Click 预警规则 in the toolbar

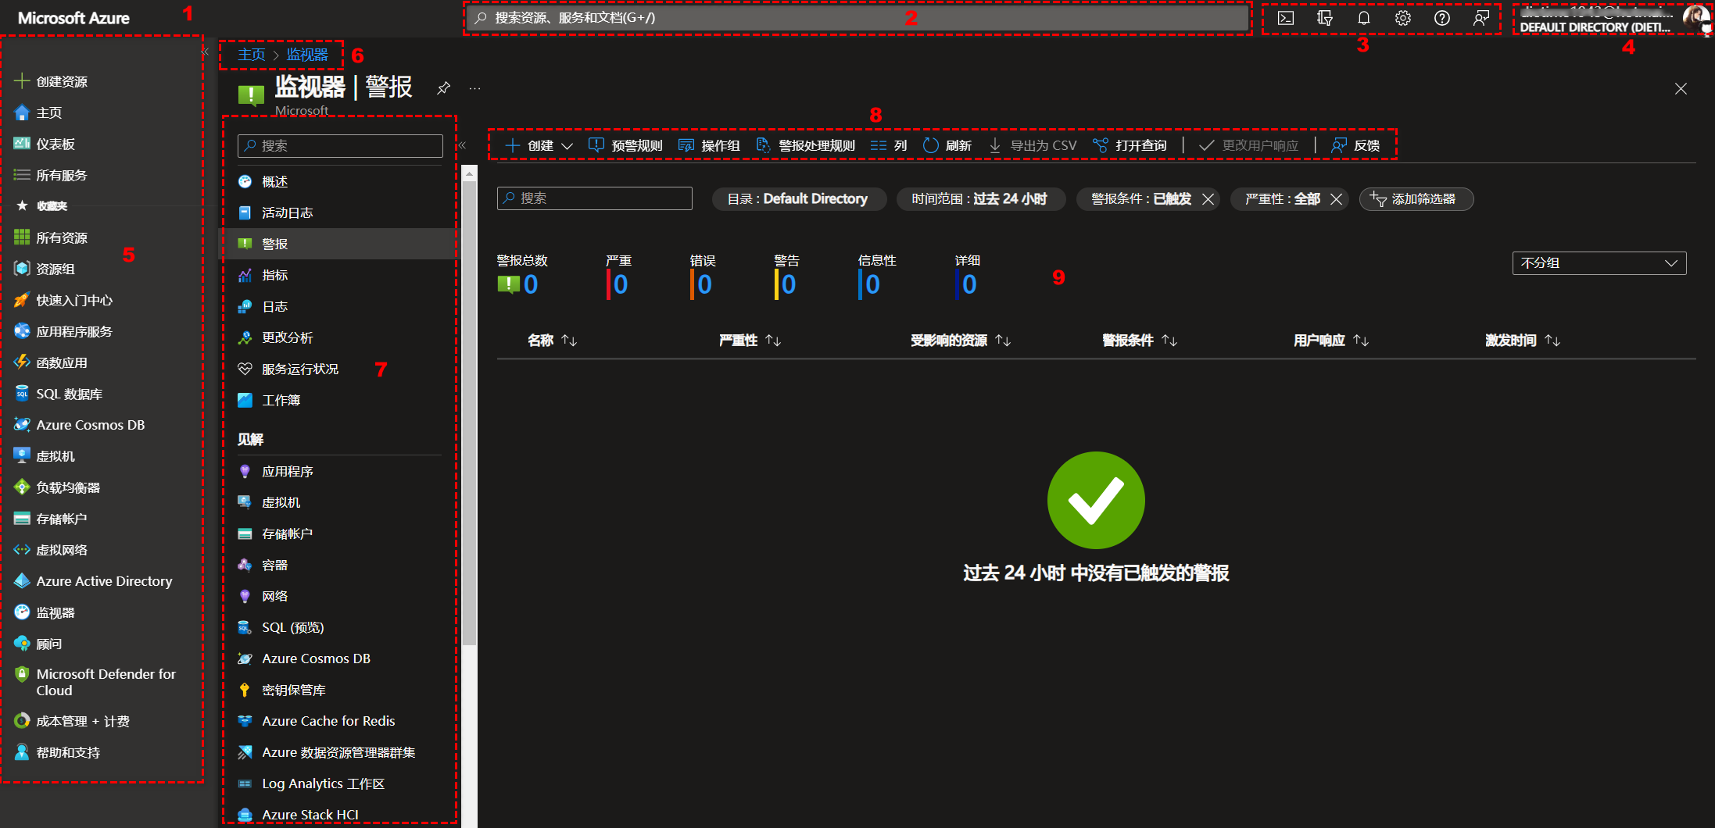click(x=625, y=145)
